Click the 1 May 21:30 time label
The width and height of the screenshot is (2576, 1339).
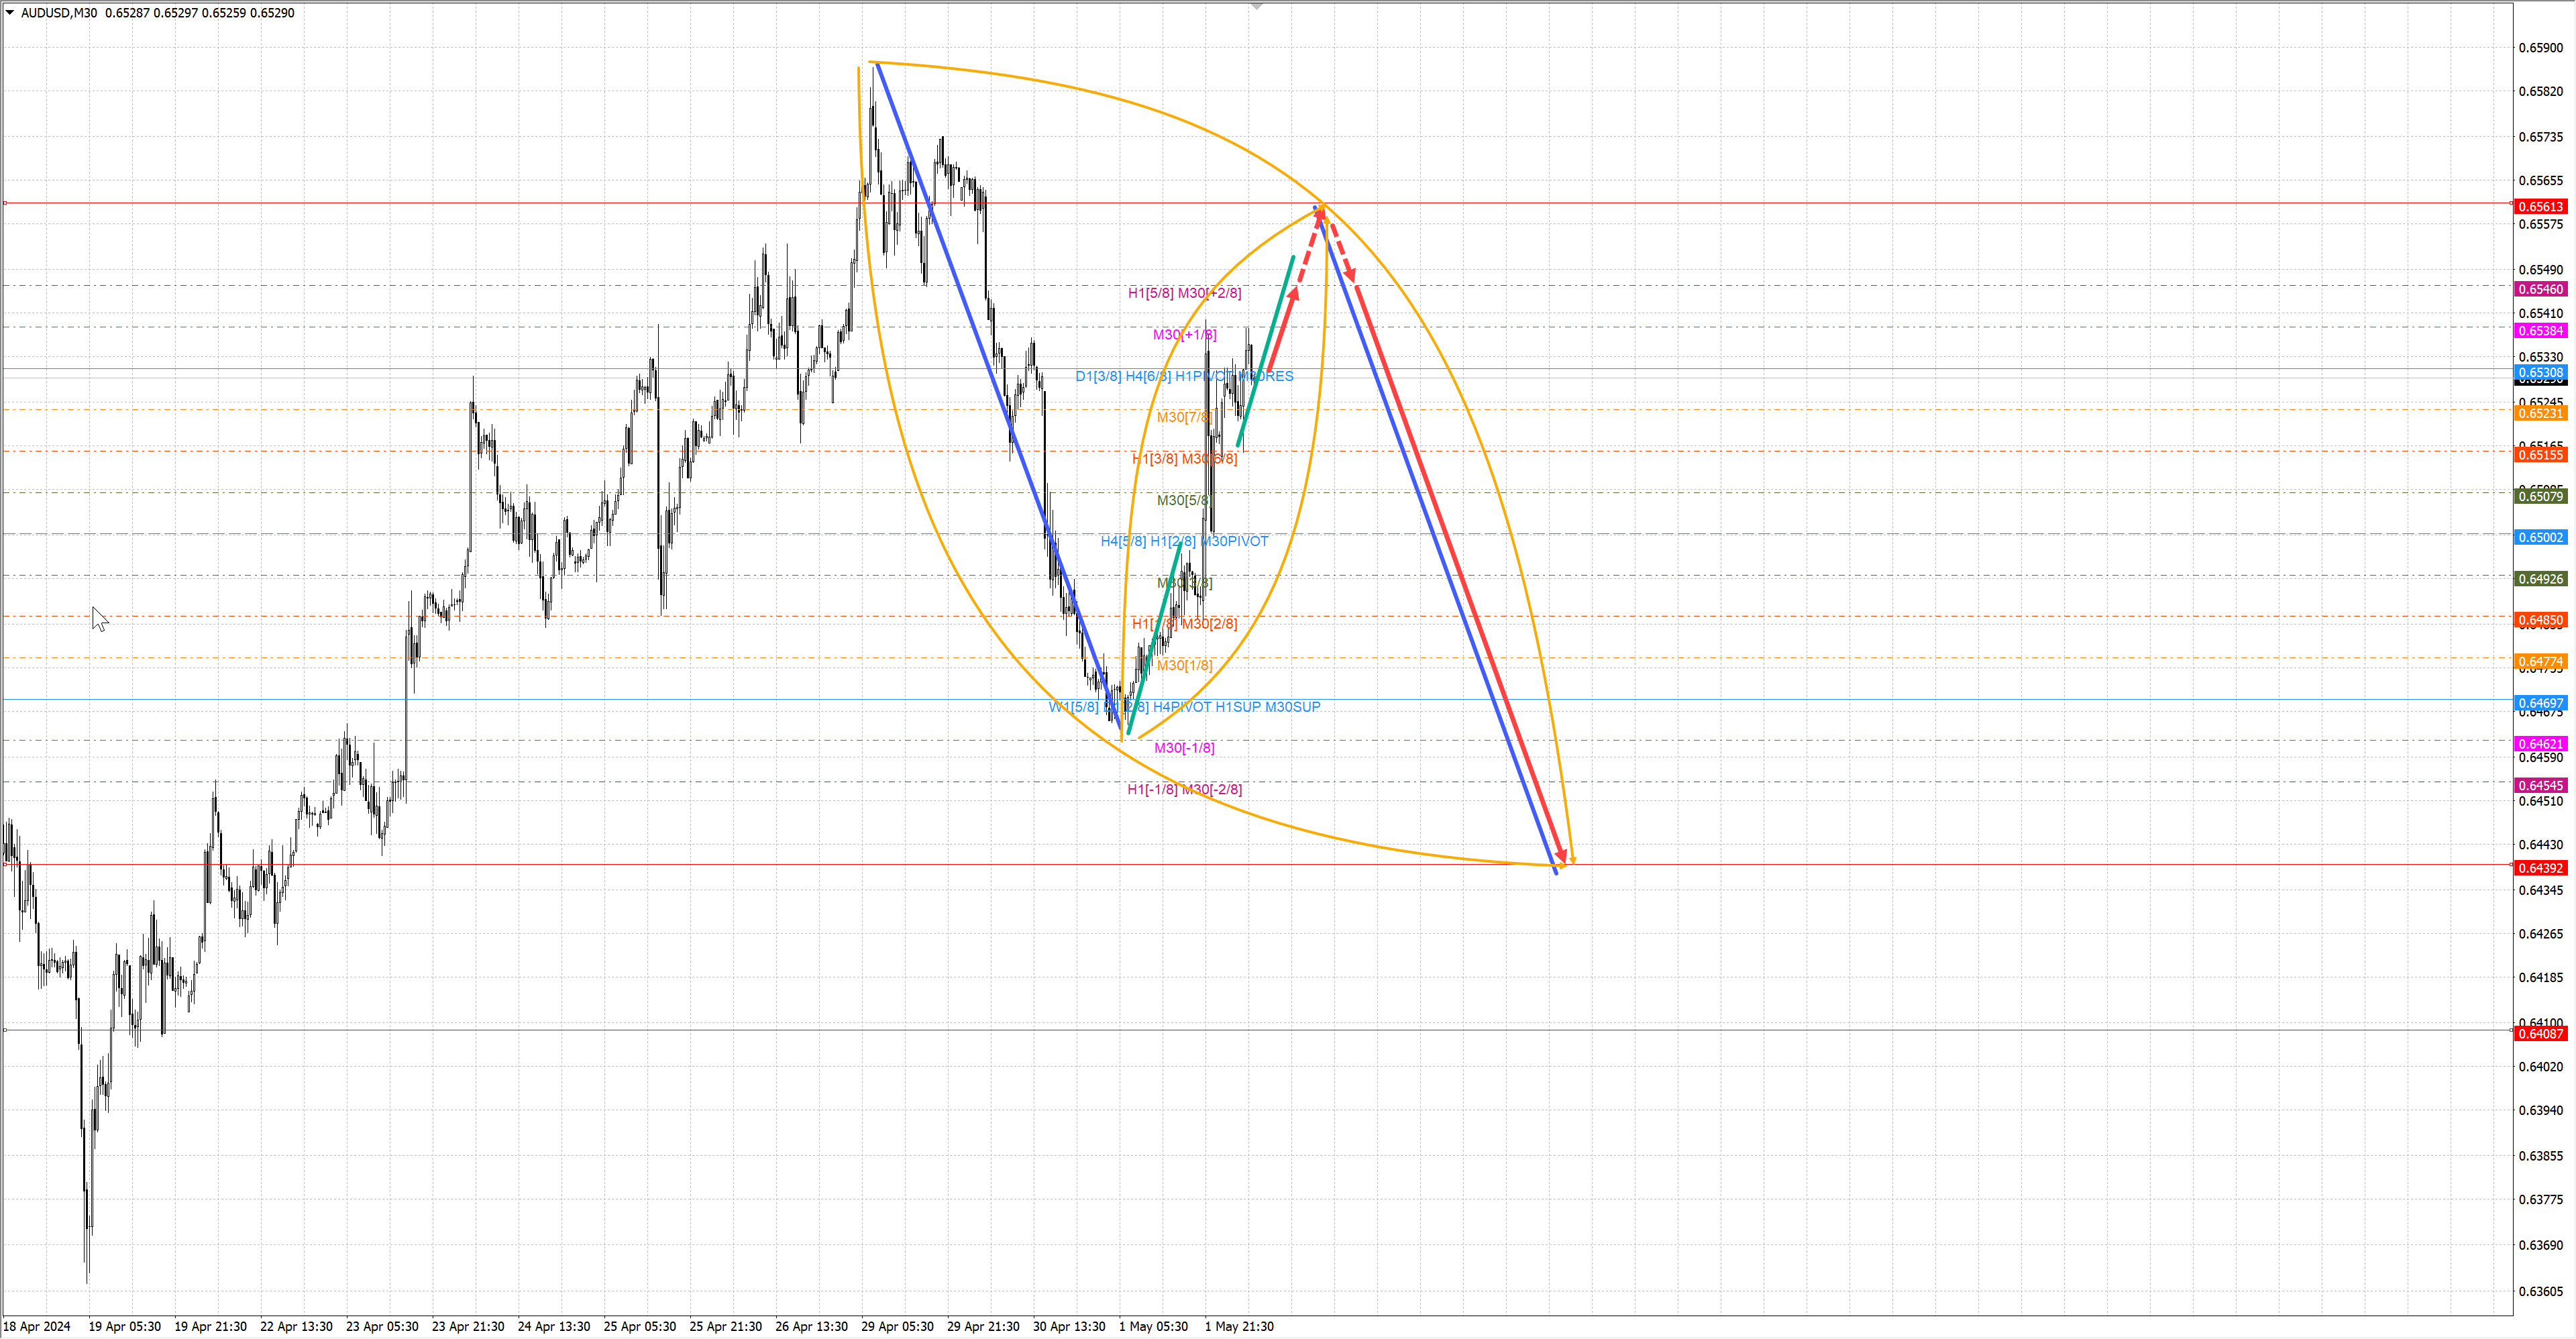pyautogui.click(x=1239, y=1326)
